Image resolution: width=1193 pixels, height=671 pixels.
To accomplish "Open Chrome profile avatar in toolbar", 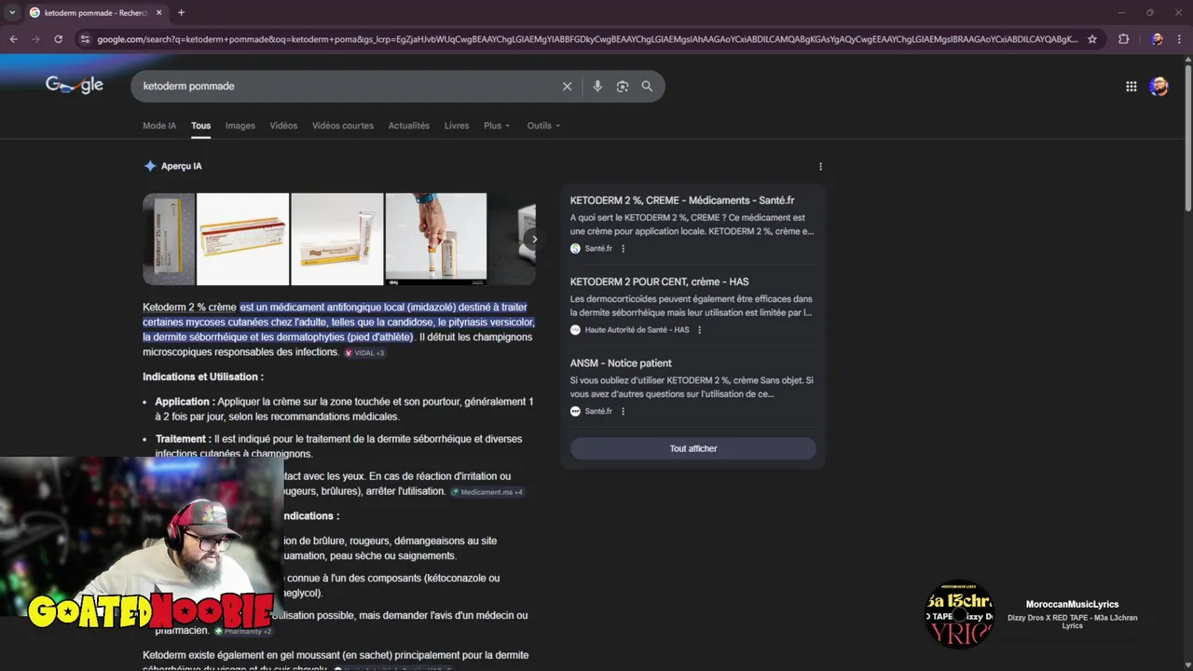I will pyautogui.click(x=1157, y=39).
